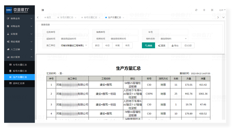
Task: Collapse the 统计报表 sidebar menu
Action: click(x=19, y=57)
